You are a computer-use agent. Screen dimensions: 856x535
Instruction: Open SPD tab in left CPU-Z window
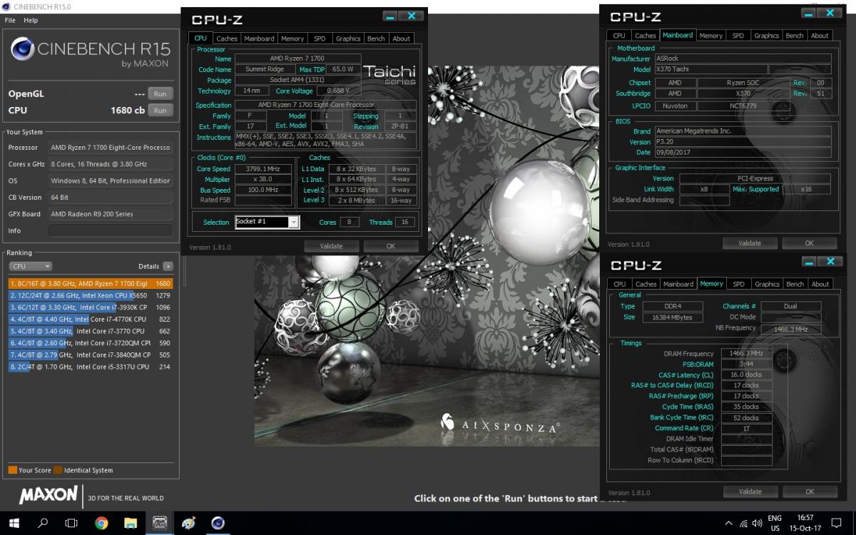tap(320, 39)
